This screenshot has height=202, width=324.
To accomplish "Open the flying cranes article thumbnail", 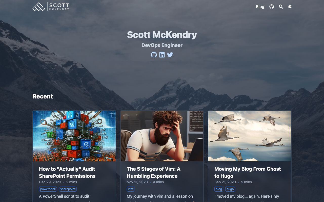I will 250,136.
